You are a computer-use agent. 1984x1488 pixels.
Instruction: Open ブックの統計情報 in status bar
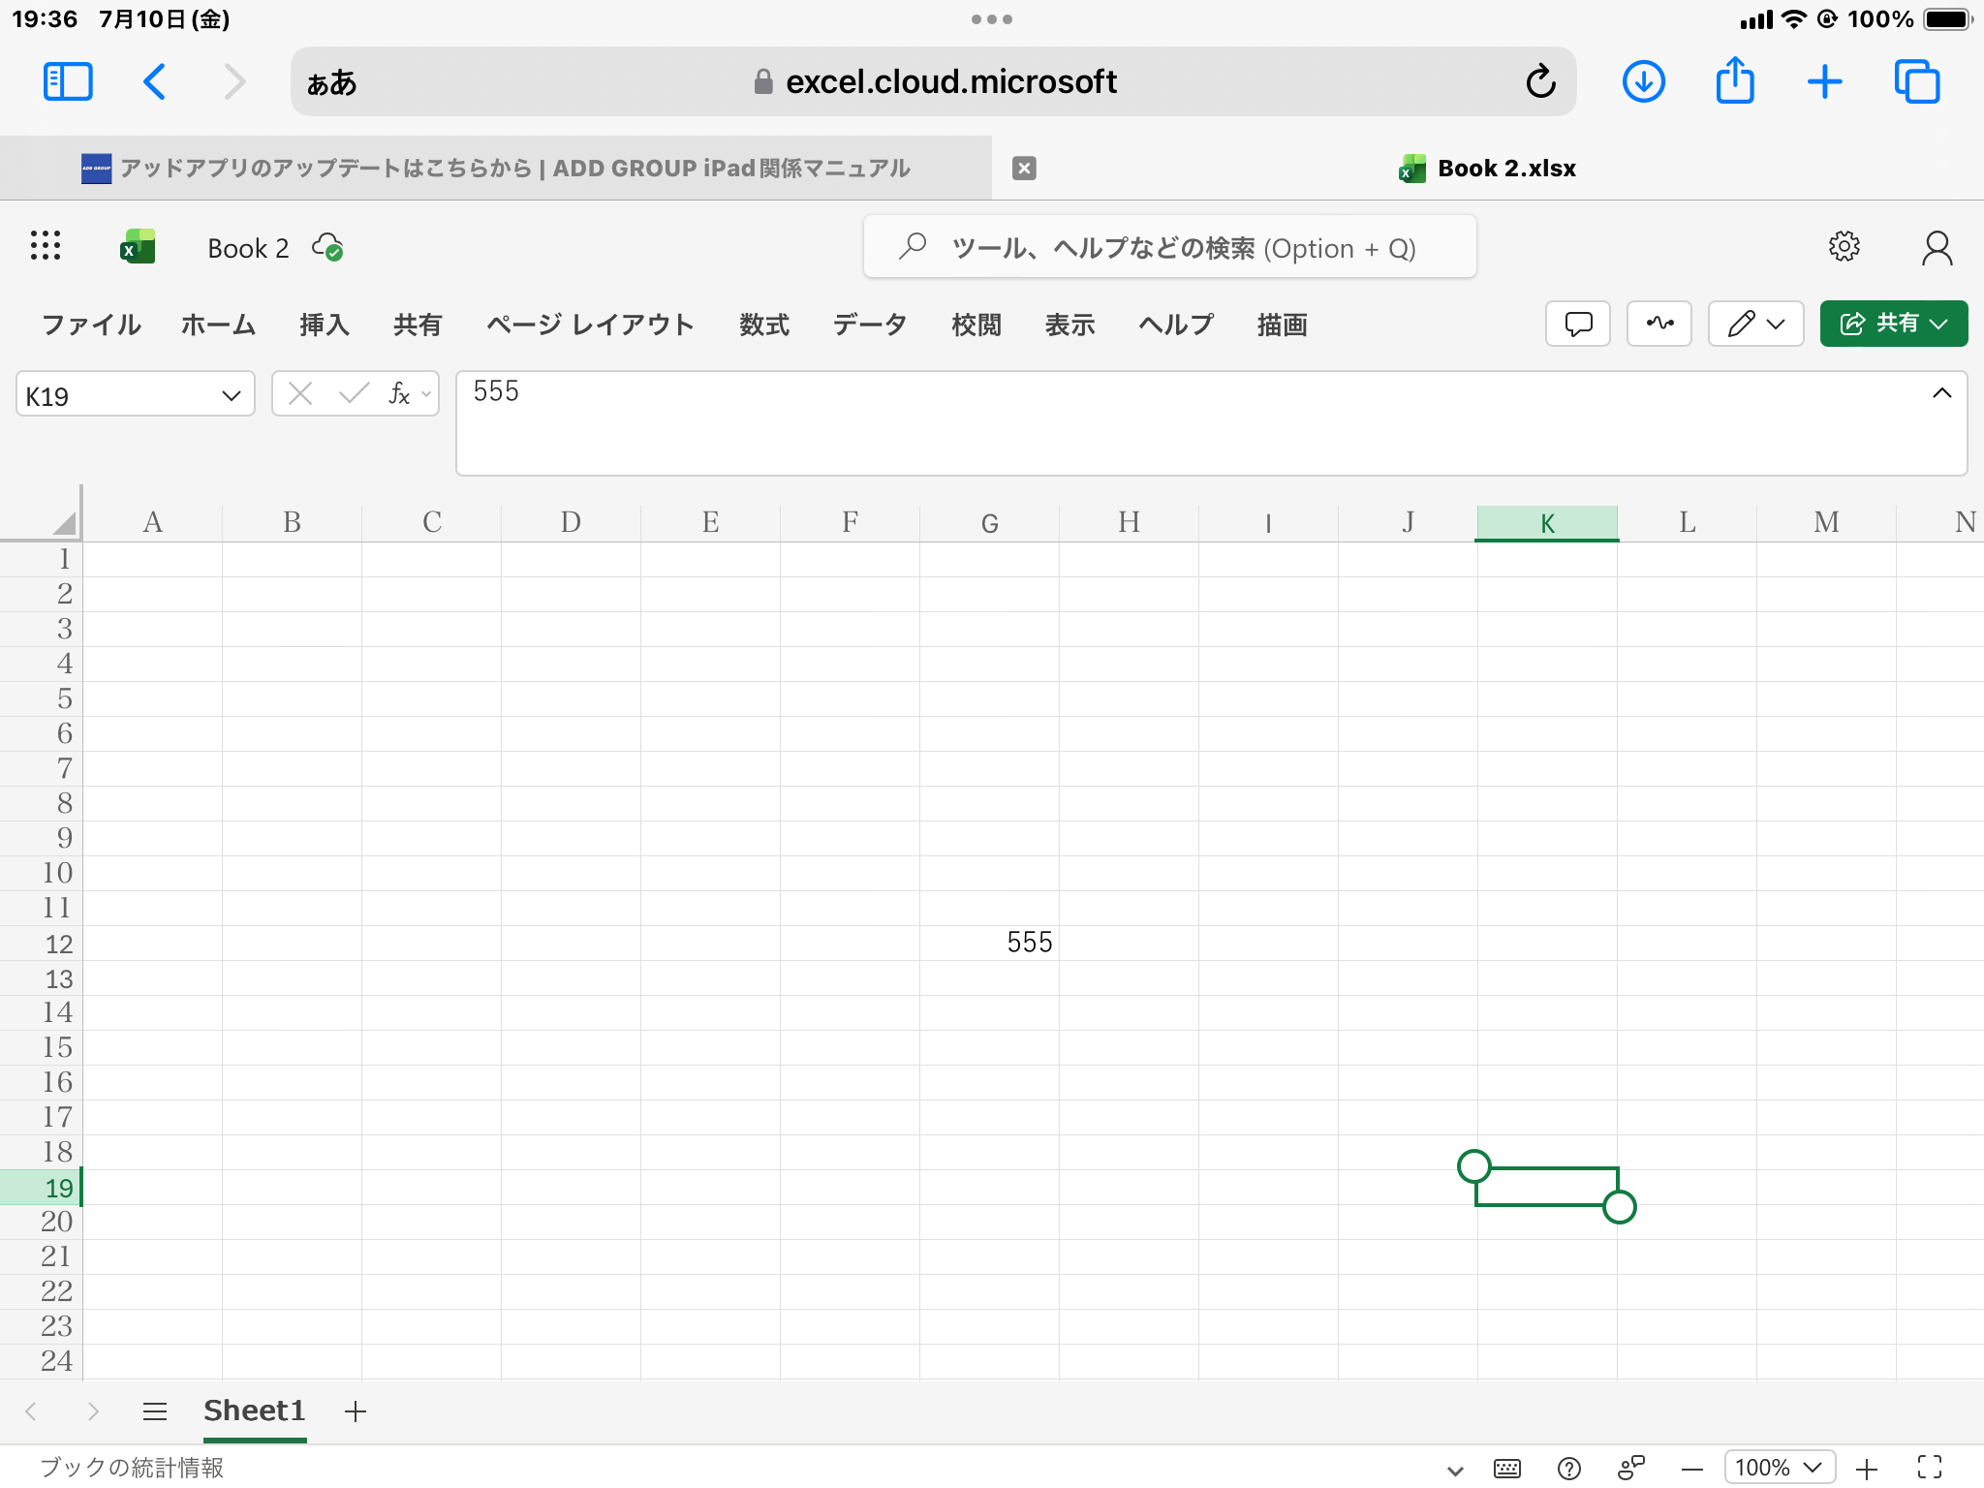point(132,1468)
